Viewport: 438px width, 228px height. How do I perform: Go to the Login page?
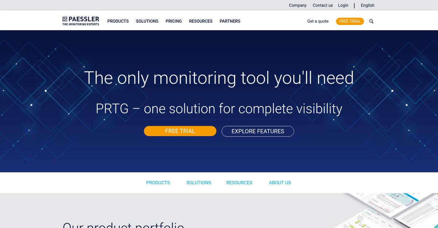[x=343, y=5]
